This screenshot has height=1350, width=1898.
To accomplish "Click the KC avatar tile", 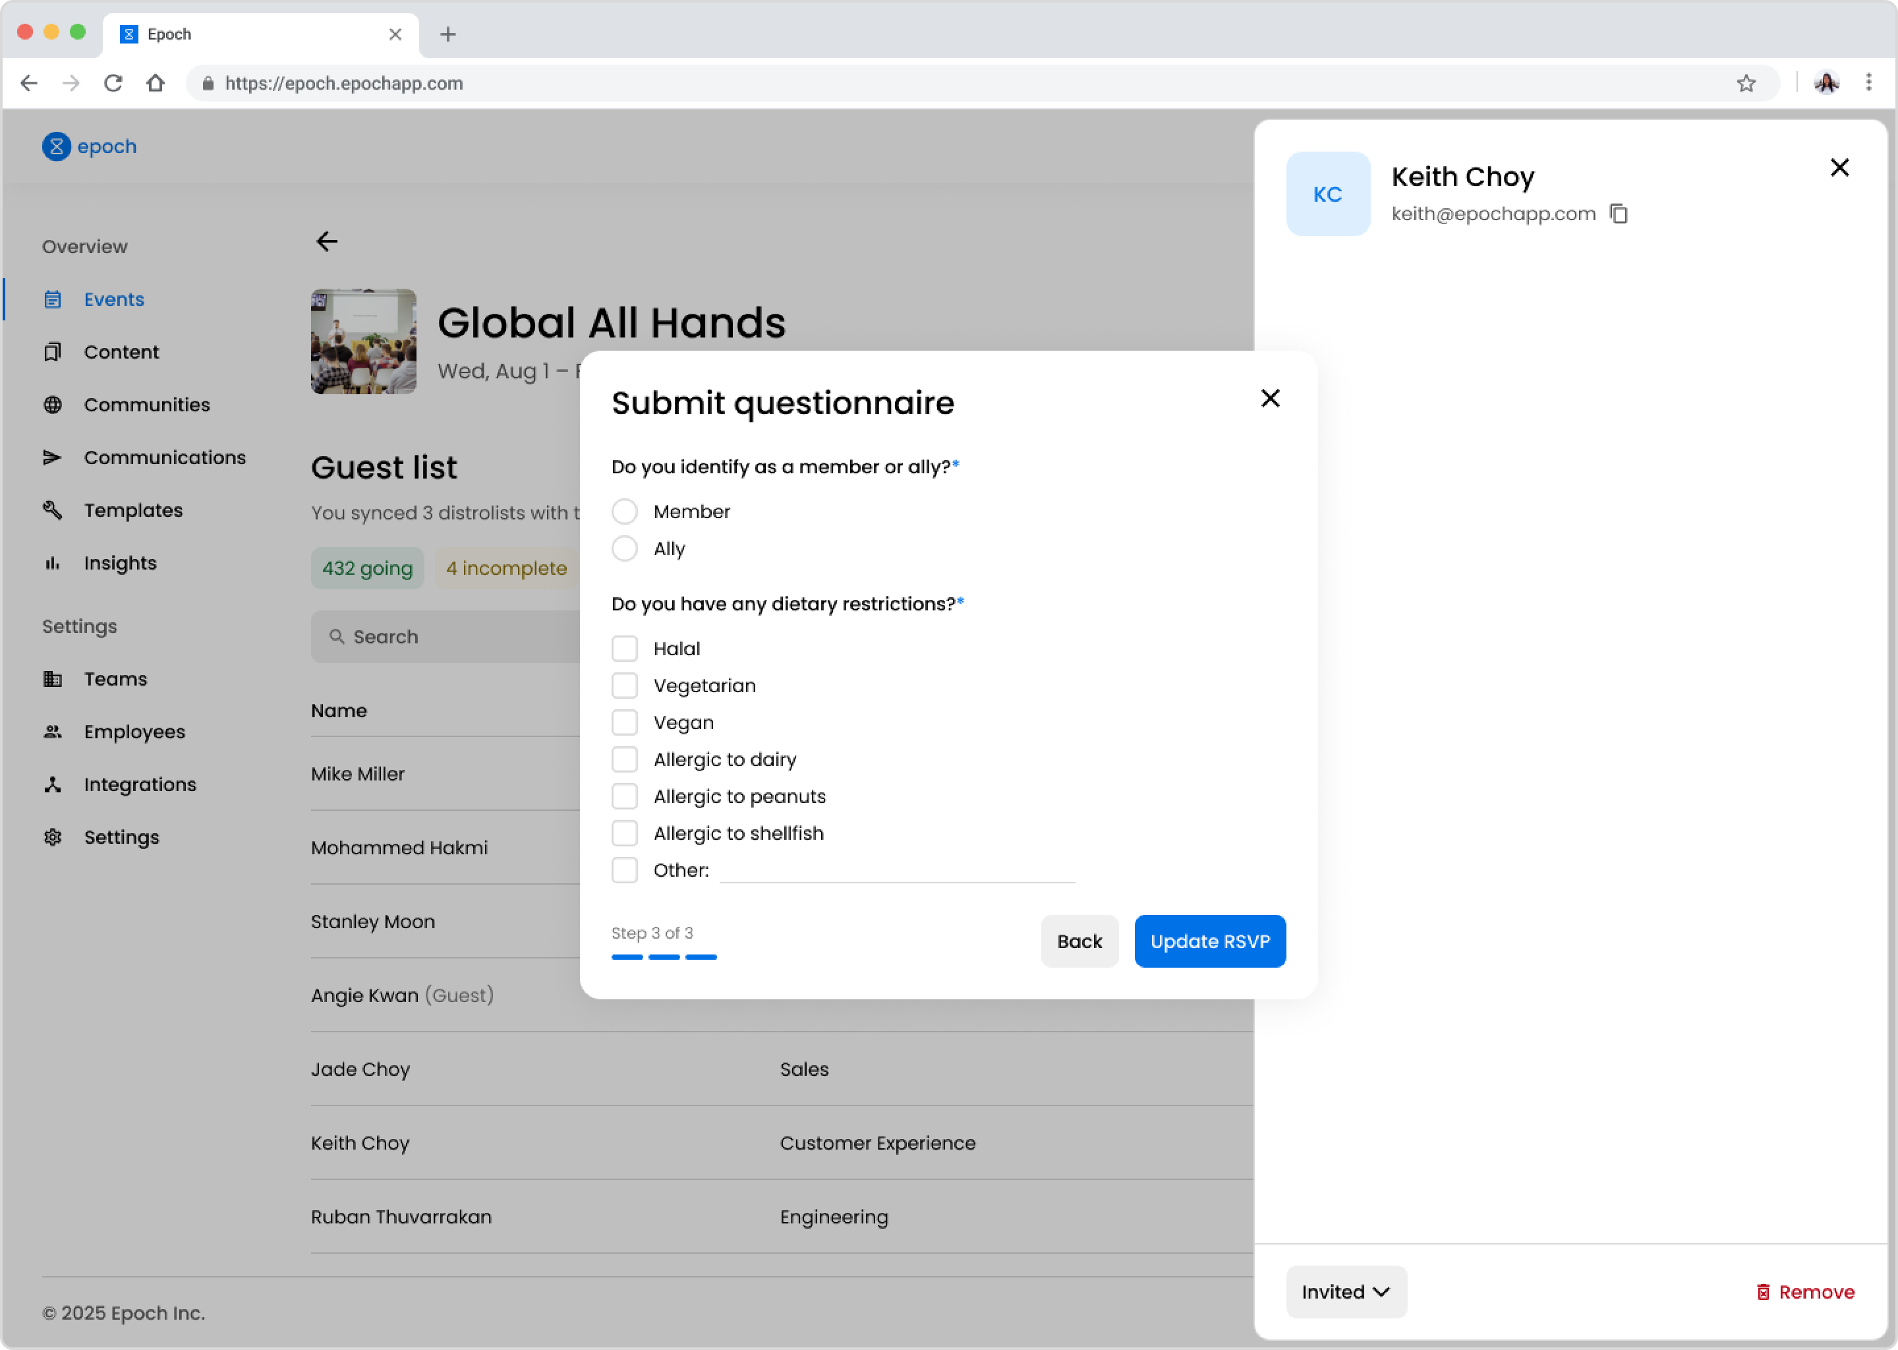I will [x=1328, y=194].
